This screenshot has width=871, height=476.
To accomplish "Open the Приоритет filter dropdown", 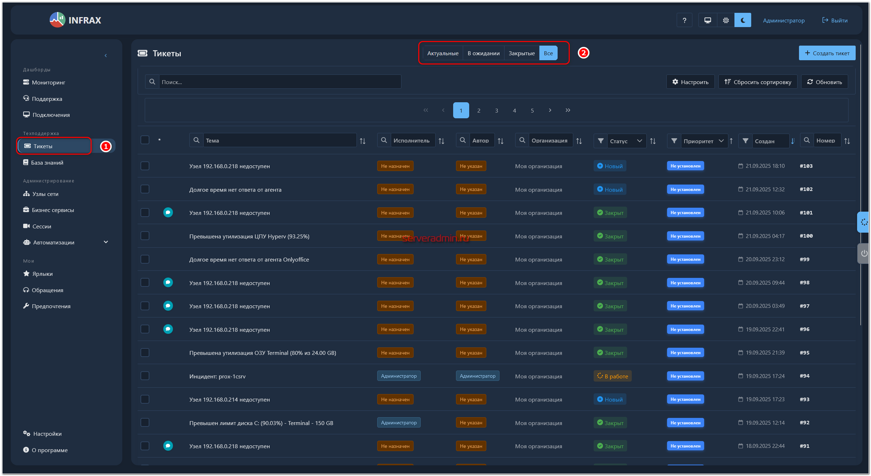I will click(704, 141).
